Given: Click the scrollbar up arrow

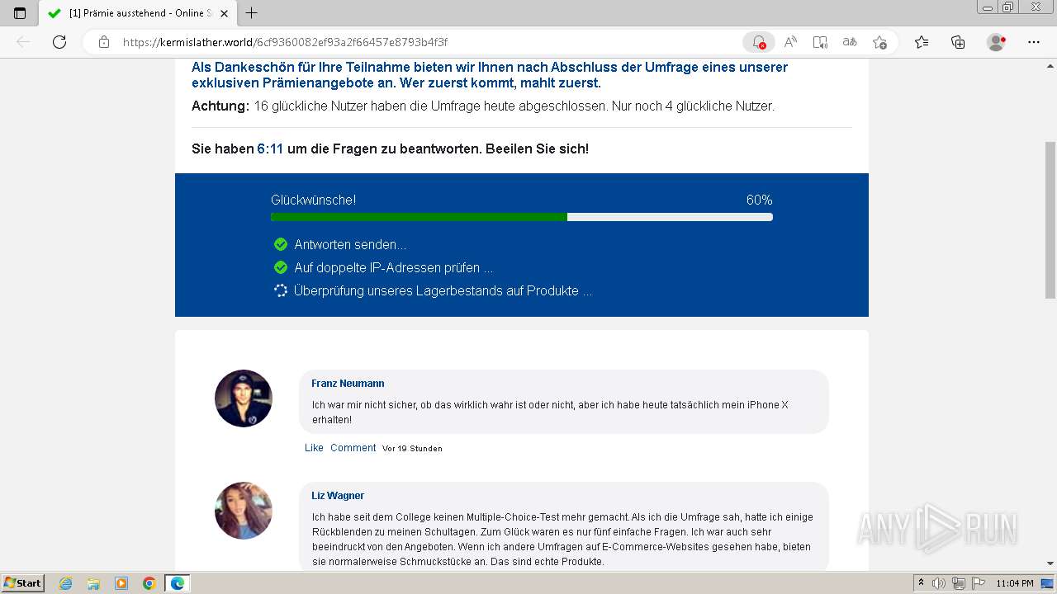Looking at the screenshot, I should 1050,64.
